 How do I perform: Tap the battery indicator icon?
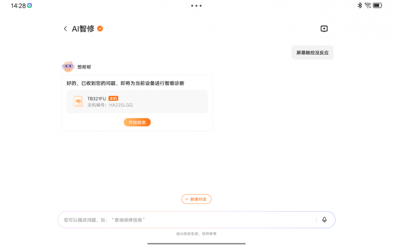(377, 5)
